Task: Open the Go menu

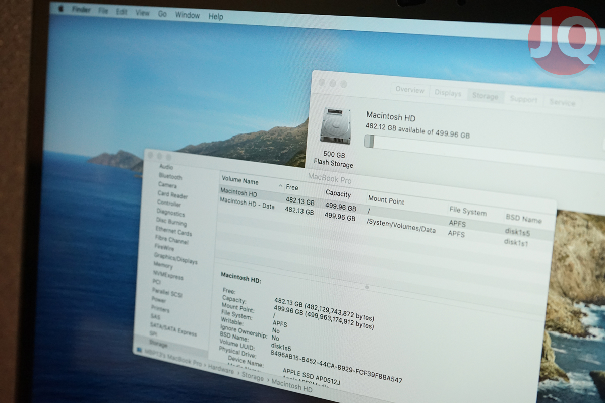Action: tap(162, 14)
